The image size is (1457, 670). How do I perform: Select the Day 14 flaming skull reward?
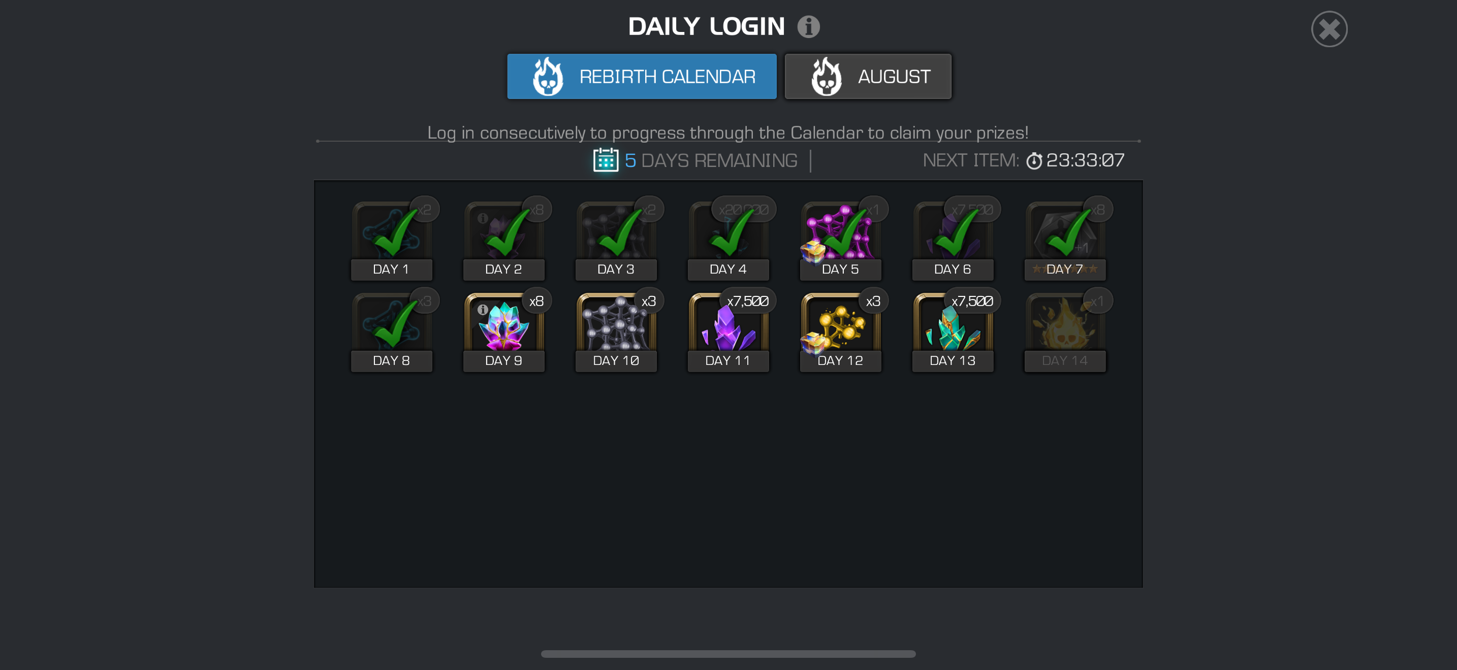(1064, 325)
